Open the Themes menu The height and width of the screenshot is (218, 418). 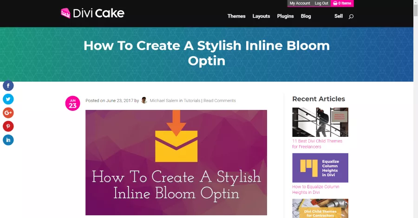point(236,16)
